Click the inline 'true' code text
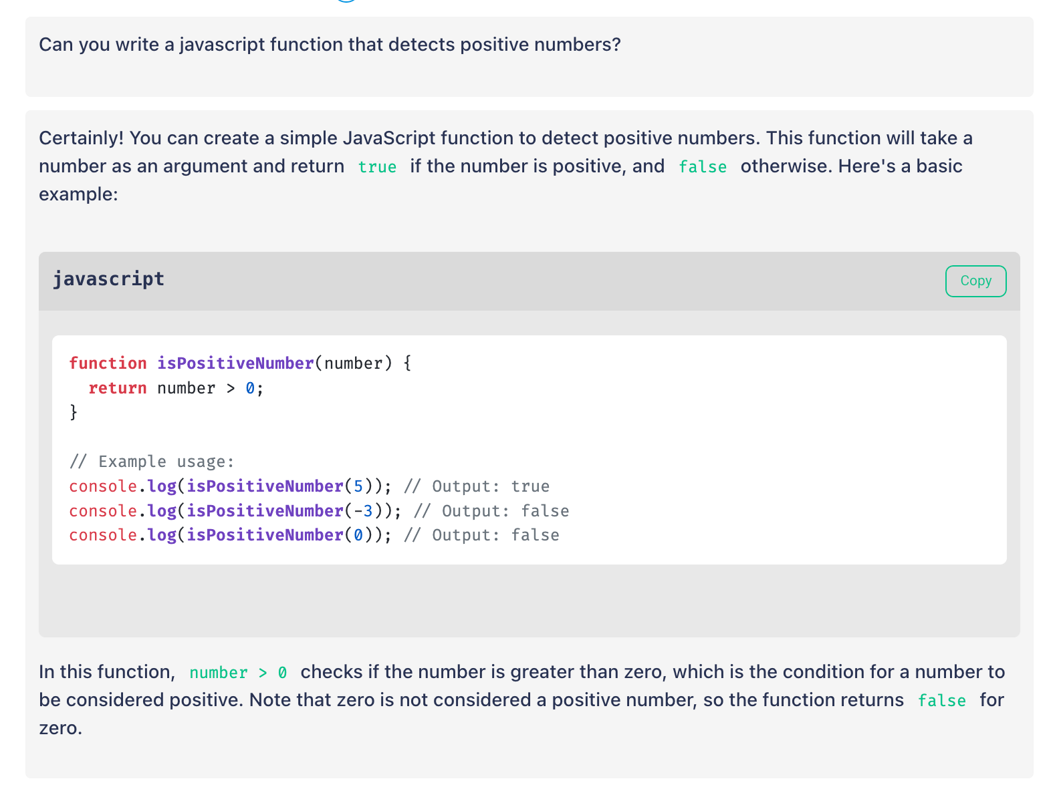Image resolution: width=1059 pixels, height=795 pixels. (x=377, y=167)
